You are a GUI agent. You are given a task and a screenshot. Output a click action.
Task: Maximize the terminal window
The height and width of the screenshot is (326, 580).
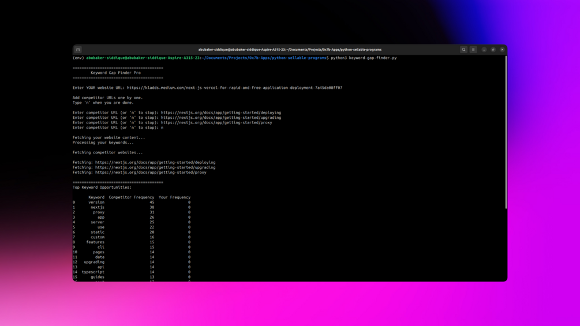click(493, 50)
